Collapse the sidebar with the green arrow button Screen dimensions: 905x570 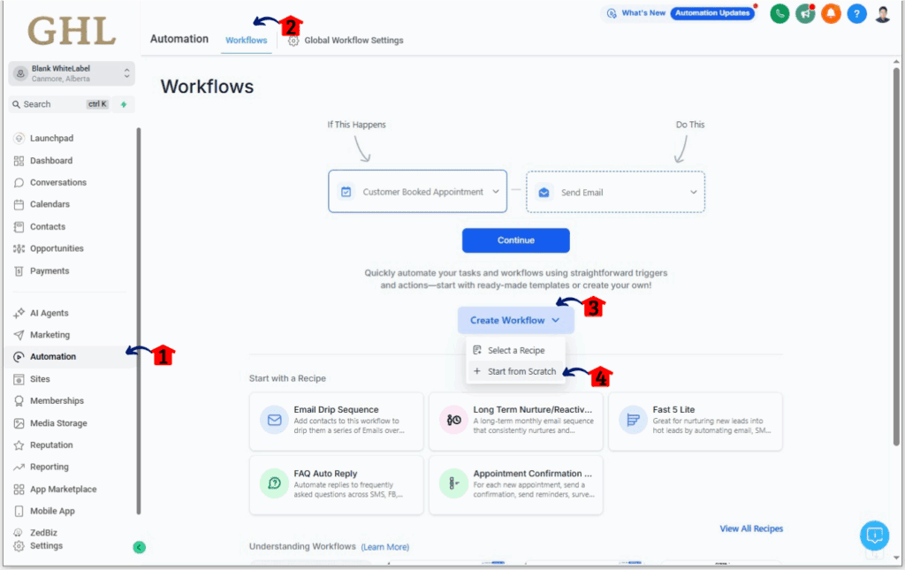point(139,547)
